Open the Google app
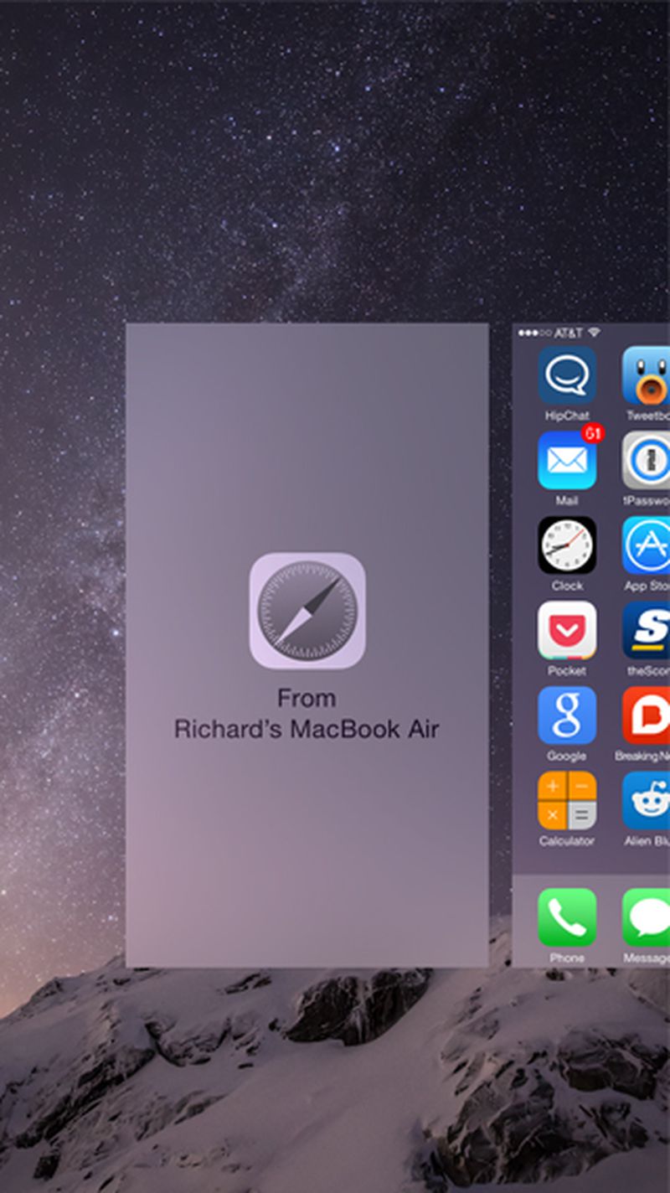The width and height of the screenshot is (670, 1193). (567, 715)
